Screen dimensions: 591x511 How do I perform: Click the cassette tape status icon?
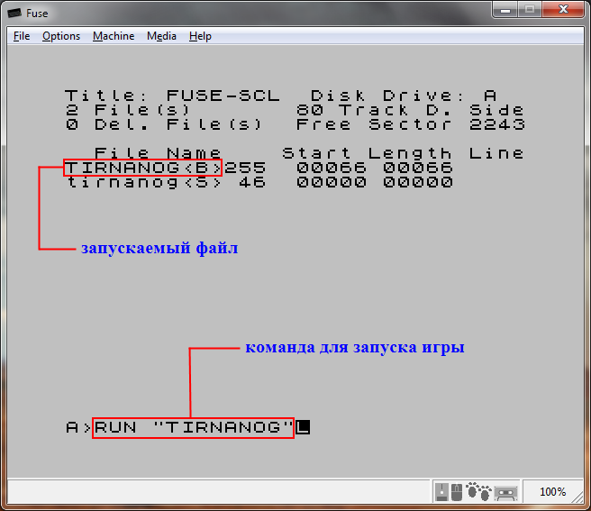[x=505, y=492]
